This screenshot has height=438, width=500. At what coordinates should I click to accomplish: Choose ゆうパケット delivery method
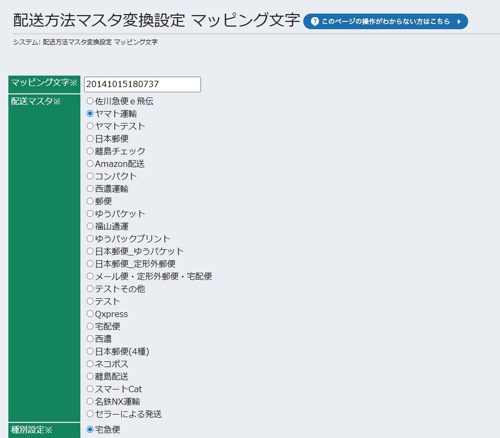[x=90, y=214]
